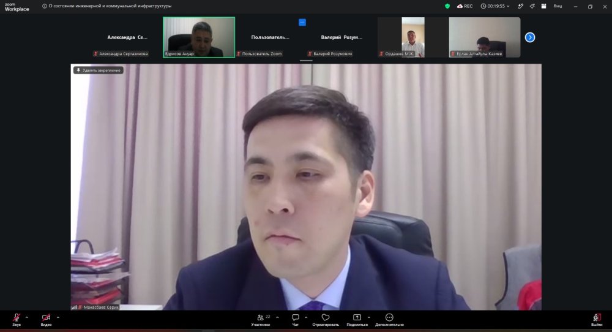Click the green encryption shield icon
Viewport: 612px width, 332px height.
click(x=447, y=6)
